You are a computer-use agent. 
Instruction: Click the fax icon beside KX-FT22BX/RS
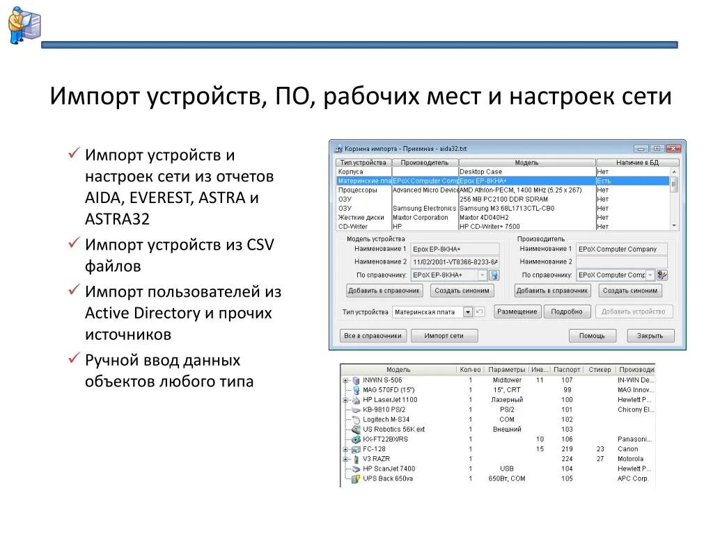pos(356,439)
